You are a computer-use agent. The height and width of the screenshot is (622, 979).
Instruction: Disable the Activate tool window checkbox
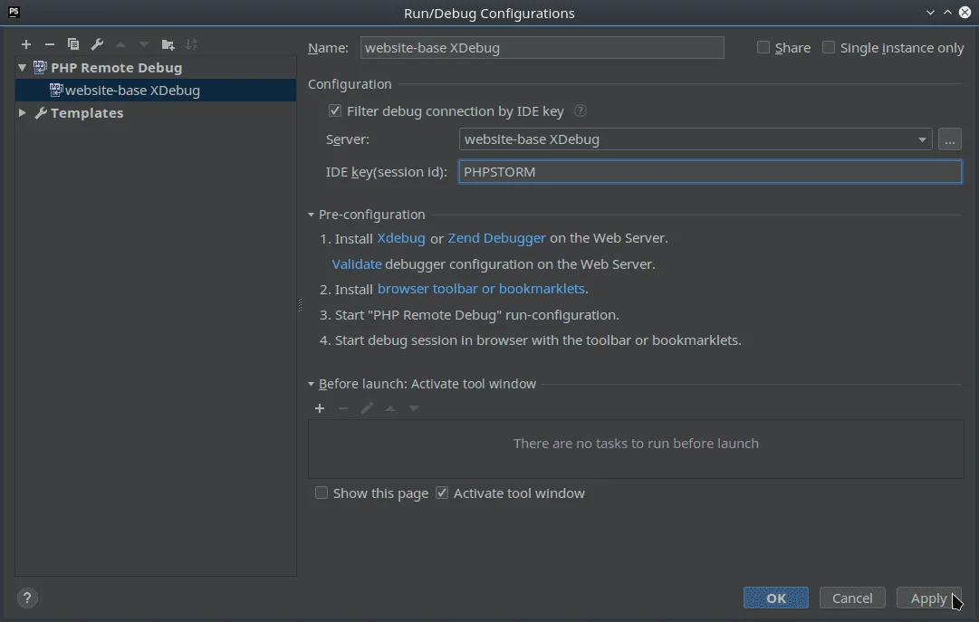pos(442,493)
